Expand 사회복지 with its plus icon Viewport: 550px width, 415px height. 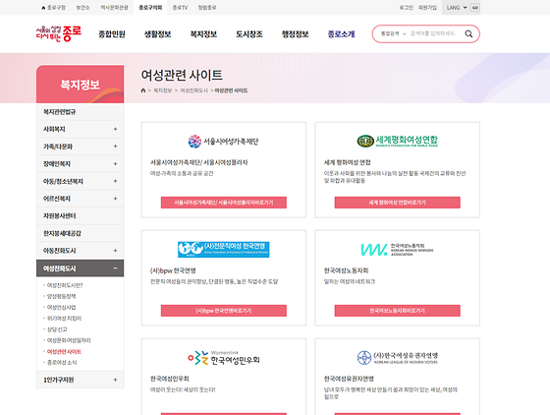[x=115, y=129]
